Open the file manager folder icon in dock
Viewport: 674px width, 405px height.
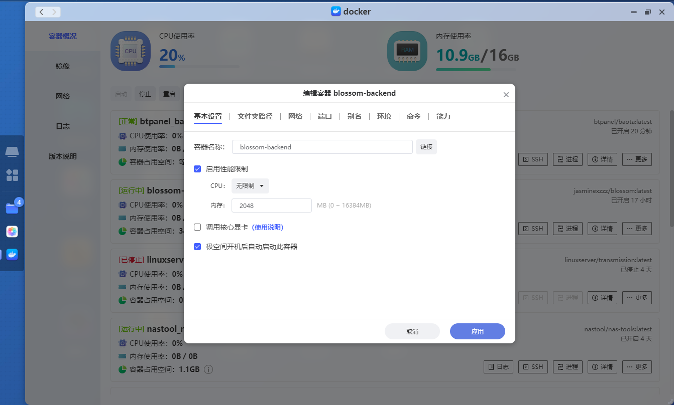coord(12,209)
